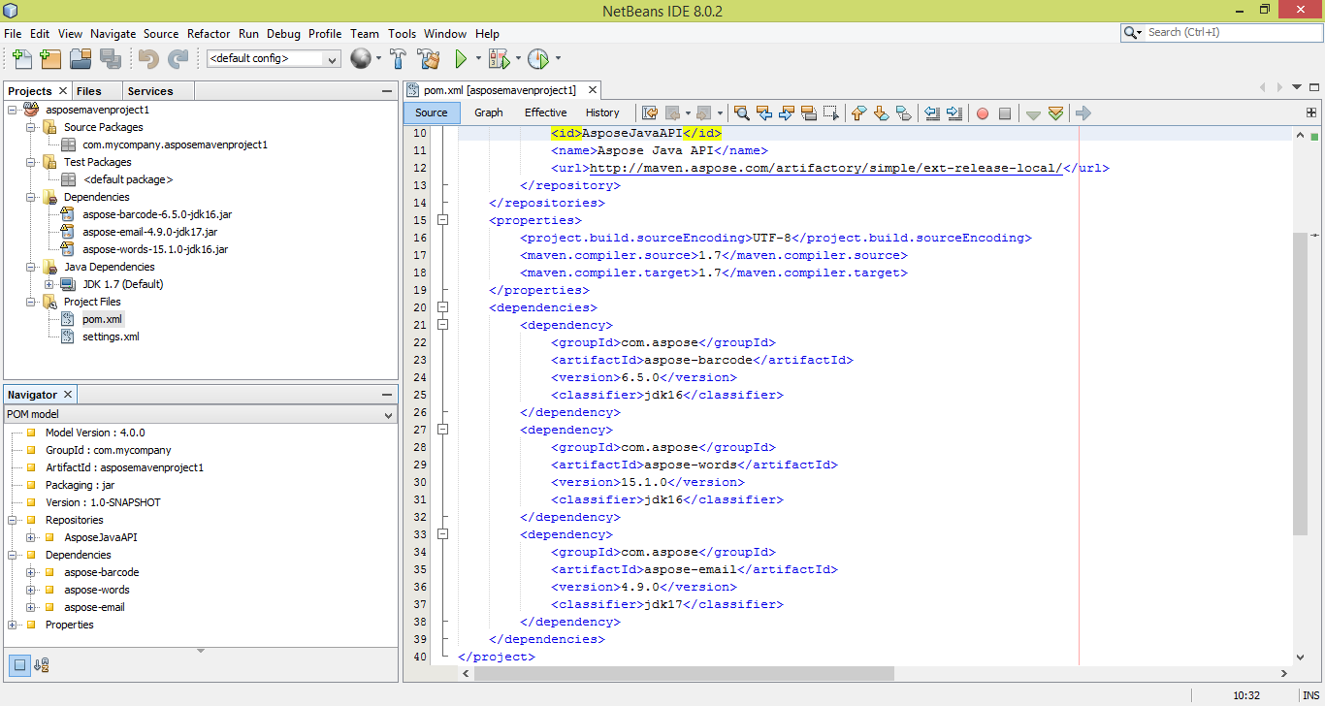The image size is (1325, 706).
Task: Open the maven.aspose.com artifactory URL link
Action: click(x=826, y=168)
